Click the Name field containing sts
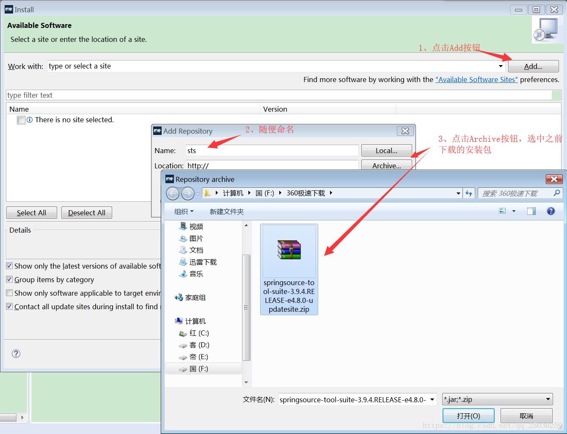The width and height of the screenshot is (567, 434). pyautogui.click(x=272, y=151)
